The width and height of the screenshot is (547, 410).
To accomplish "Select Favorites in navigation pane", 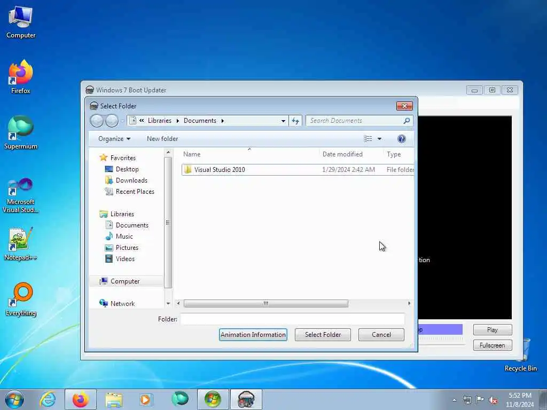I will tap(123, 158).
